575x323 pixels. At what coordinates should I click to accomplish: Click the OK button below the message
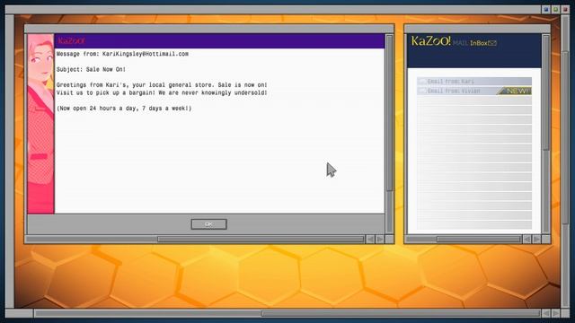pyautogui.click(x=208, y=224)
